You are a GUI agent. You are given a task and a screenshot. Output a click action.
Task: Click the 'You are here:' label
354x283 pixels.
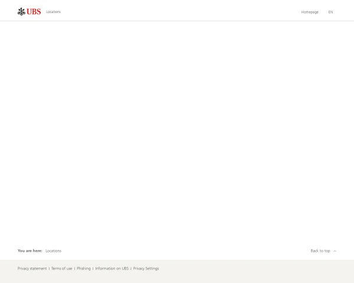30,251
